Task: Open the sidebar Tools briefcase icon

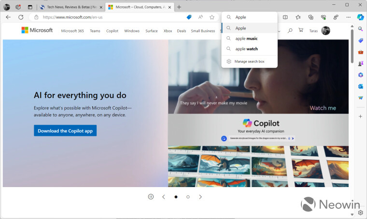Action: [x=360, y=52]
